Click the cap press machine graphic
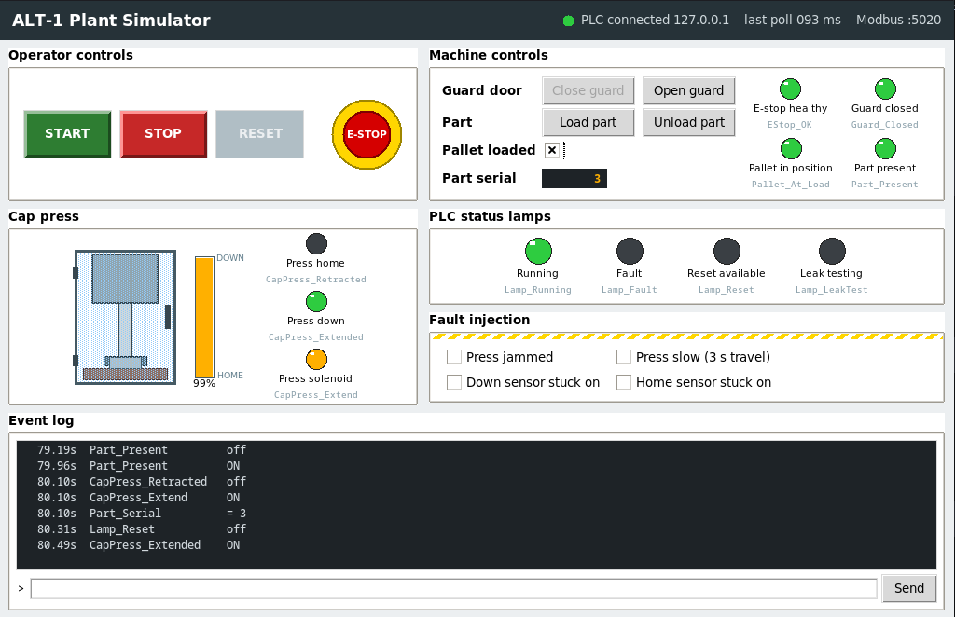 [126, 317]
